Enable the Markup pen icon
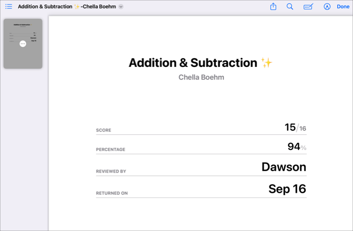The image size is (353, 231). tap(327, 7)
